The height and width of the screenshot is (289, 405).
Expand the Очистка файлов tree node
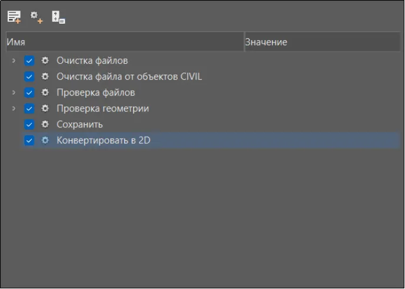click(14, 61)
